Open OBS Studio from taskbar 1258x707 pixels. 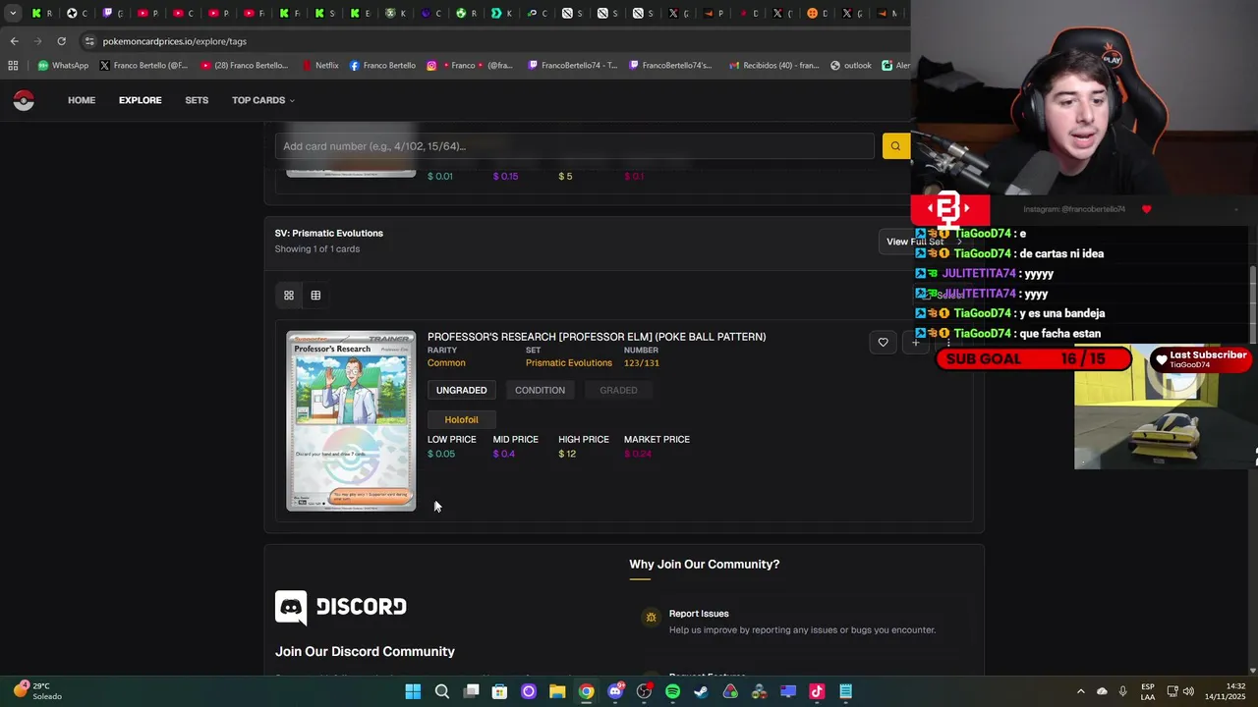[x=644, y=691]
